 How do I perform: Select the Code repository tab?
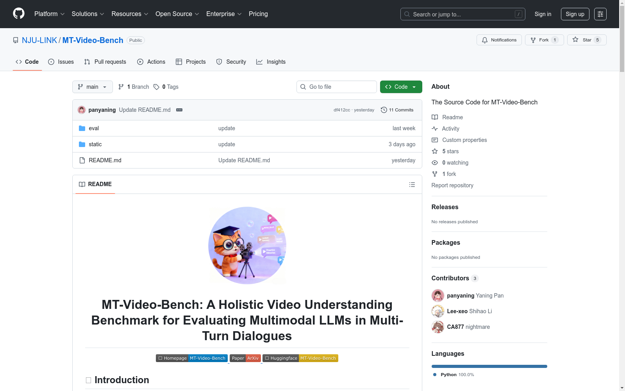tap(27, 62)
